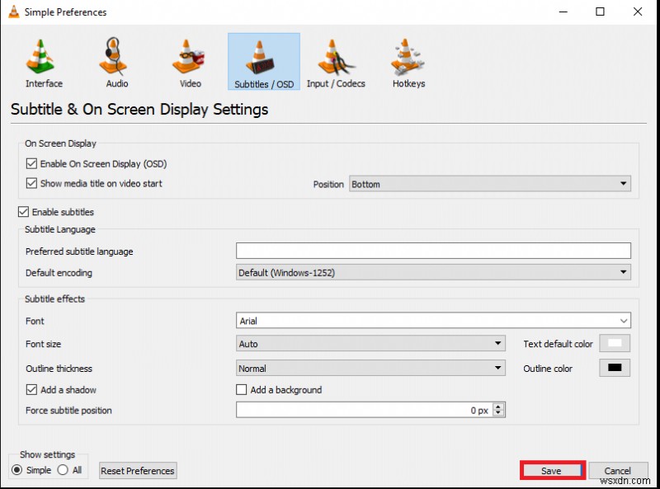Enable the Add a background option
The width and height of the screenshot is (660, 489).
(x=242, y=389)
